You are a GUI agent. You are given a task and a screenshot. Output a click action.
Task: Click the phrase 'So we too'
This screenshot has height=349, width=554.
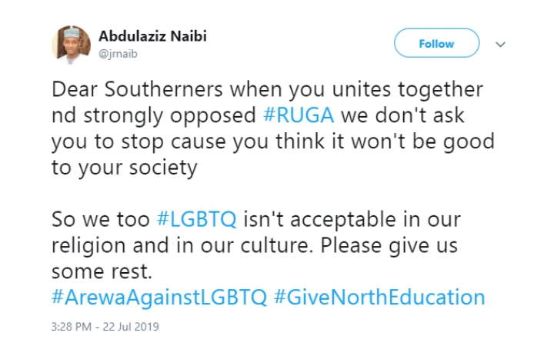pos(100,219)
